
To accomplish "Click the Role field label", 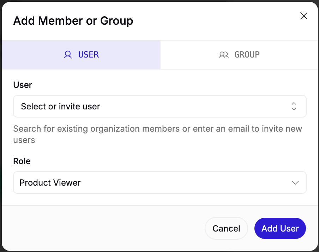I will (22, 161).
